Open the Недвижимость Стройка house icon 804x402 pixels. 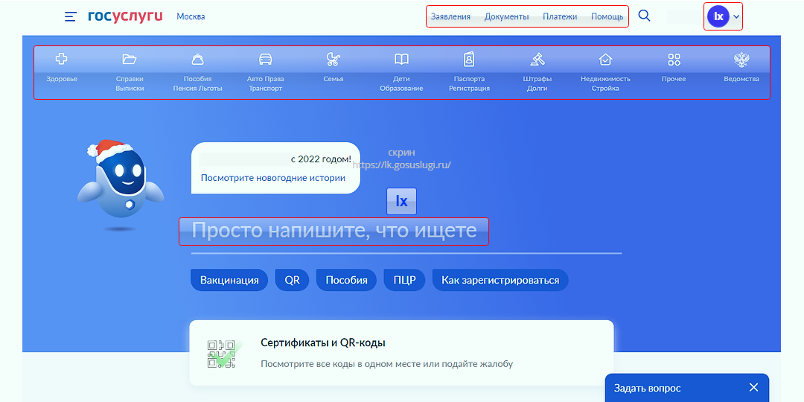click(x=605, y=60)
